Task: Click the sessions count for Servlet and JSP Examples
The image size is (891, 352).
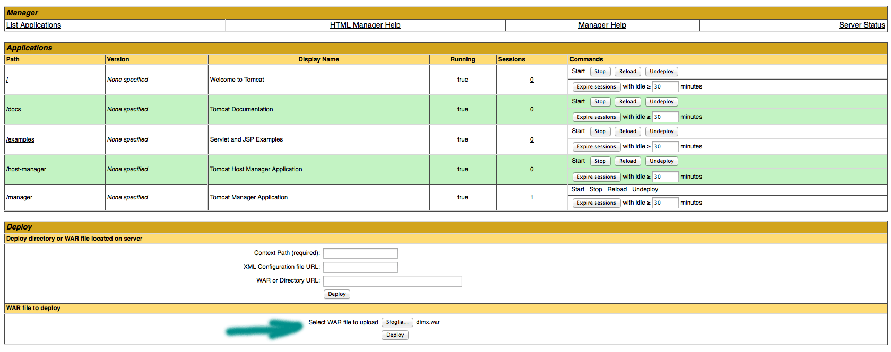Action: [x=532, y=139]
